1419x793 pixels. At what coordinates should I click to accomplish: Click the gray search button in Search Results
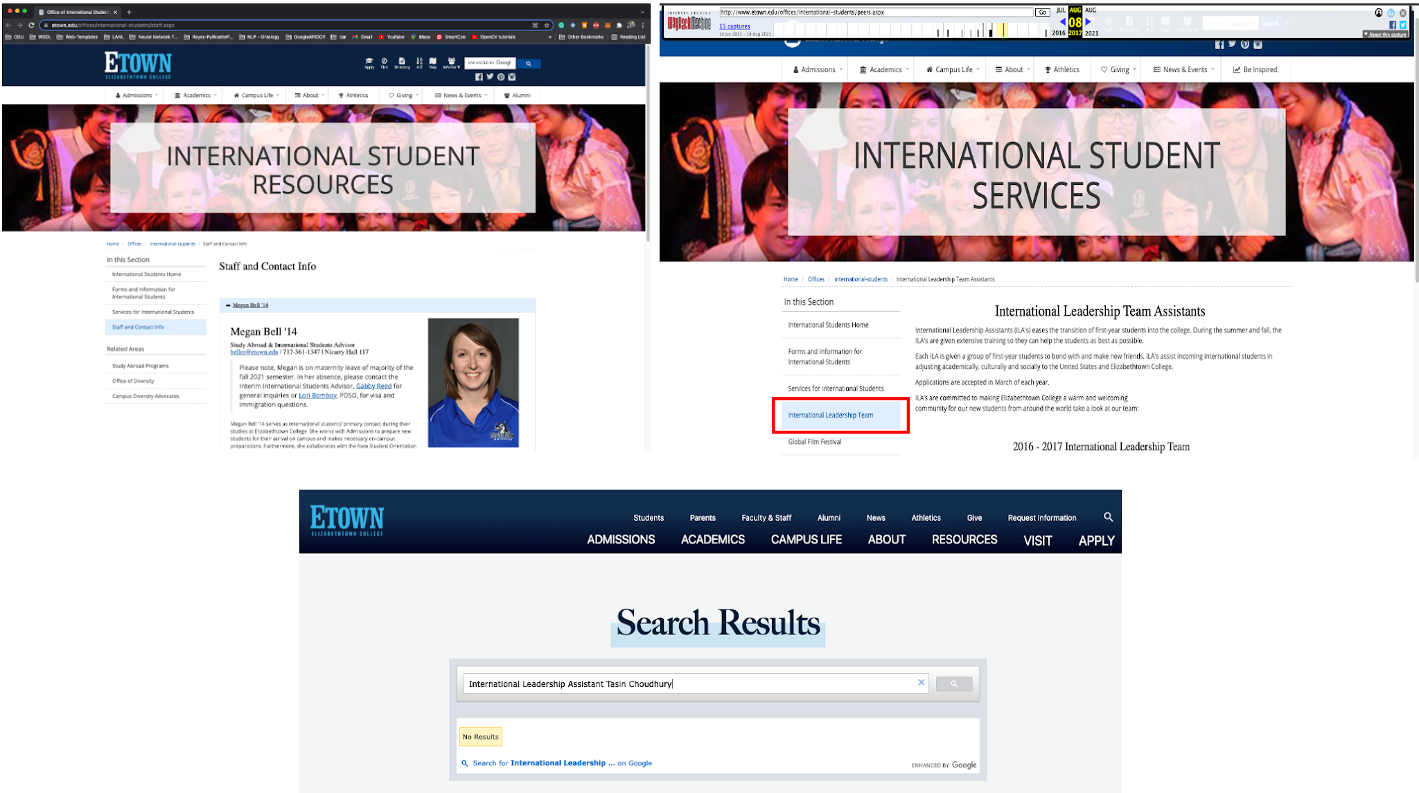coord(954,684)
